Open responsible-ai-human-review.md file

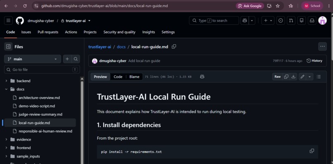coord(45,131)
